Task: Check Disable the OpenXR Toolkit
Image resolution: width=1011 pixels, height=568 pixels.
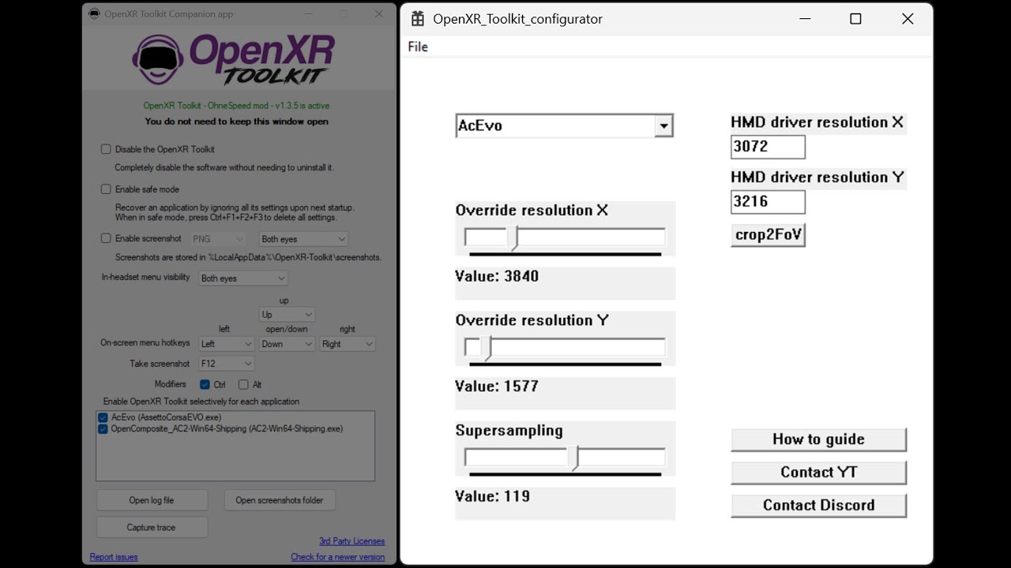Action: pyautogui.click(x=106, y=149)
